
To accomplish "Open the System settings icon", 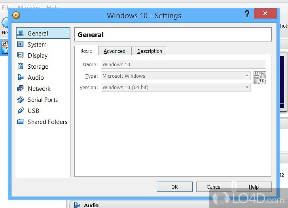I will (21, 44).
